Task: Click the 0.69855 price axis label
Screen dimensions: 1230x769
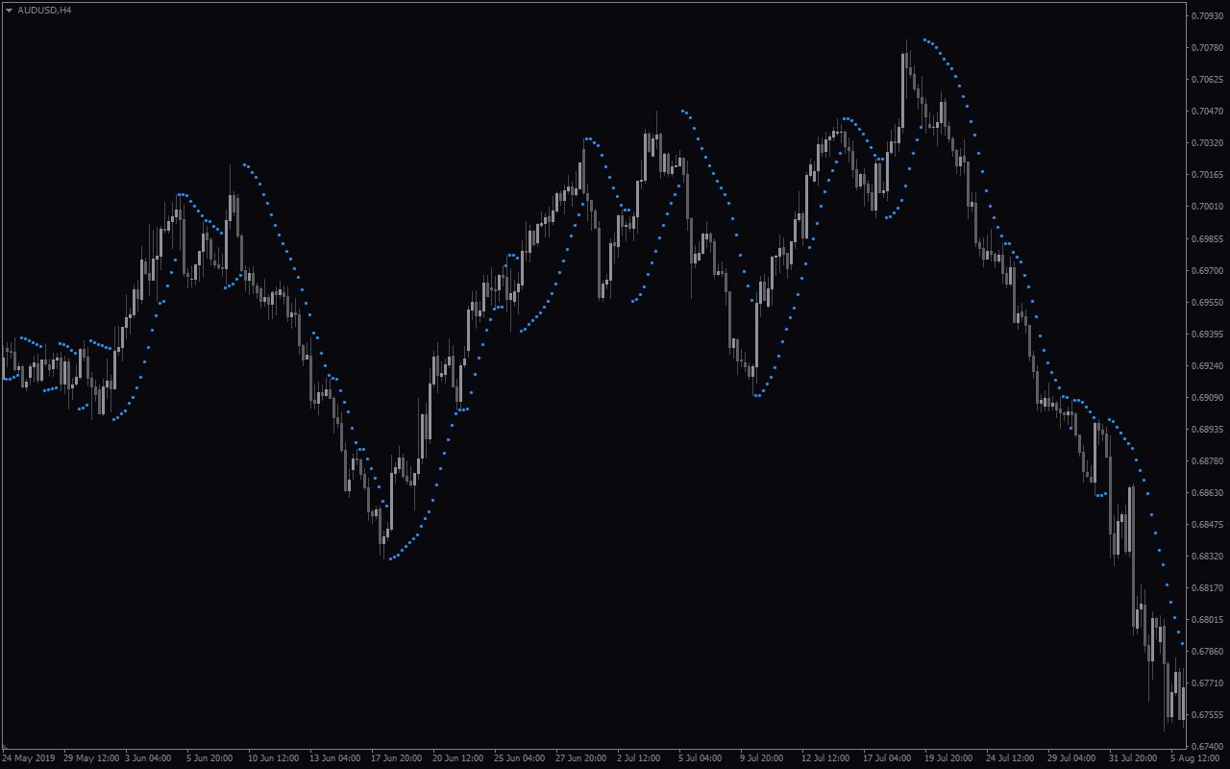Action: click(x=1207, y=237)
